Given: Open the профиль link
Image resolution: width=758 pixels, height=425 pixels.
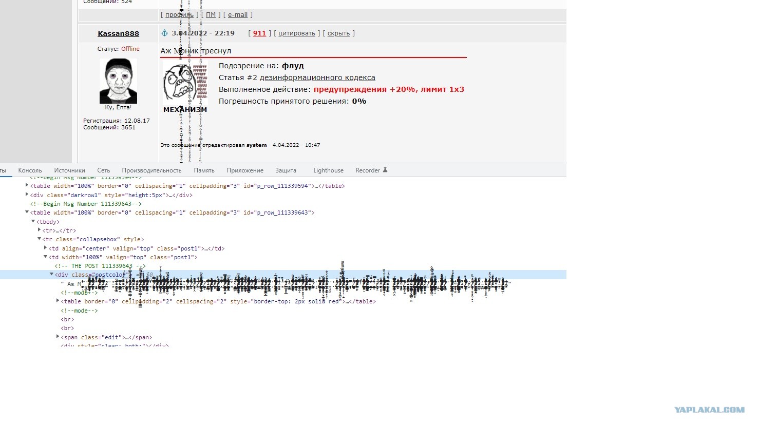Looking at the screenshot, I should pyautogui.click(x=179, y=15).
